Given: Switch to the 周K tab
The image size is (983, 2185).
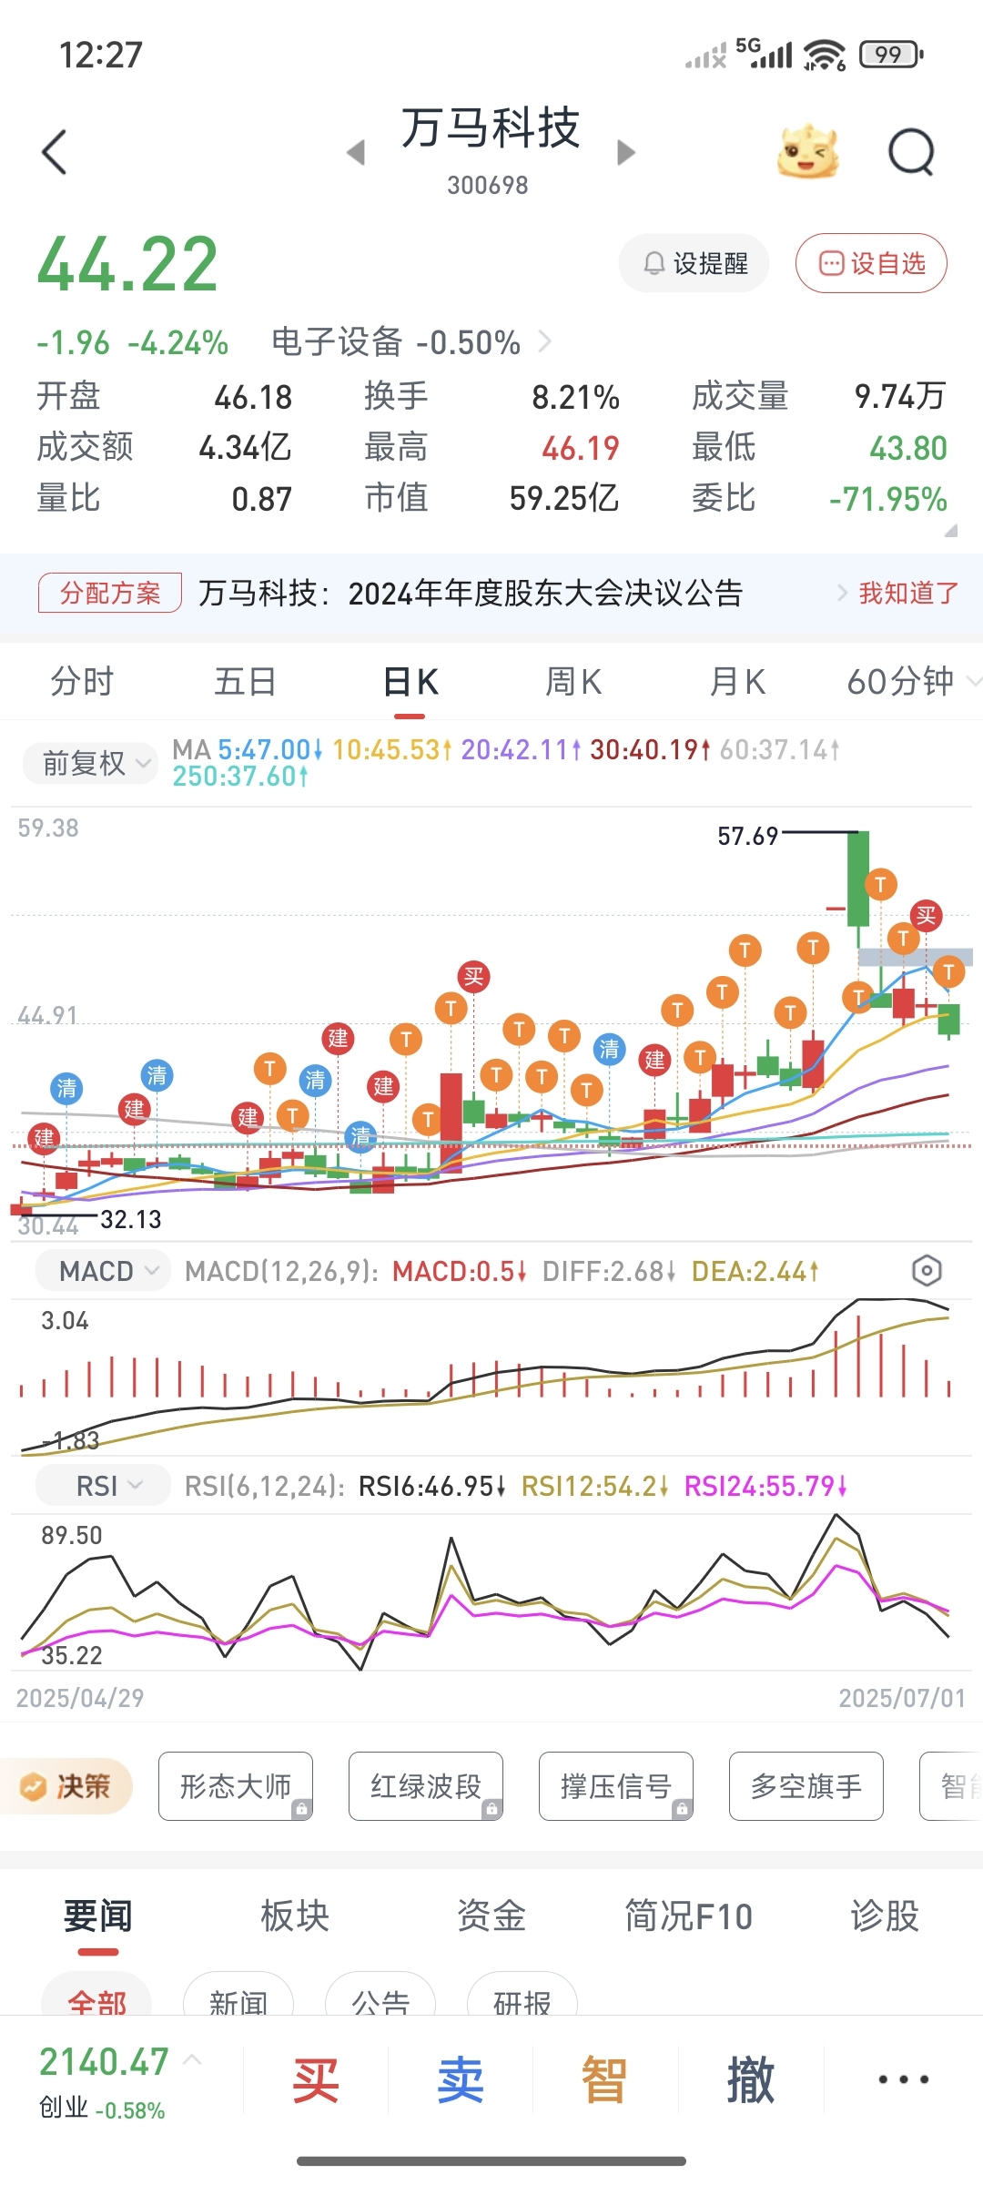Looking at the screenshot, I should click(573, 681).
